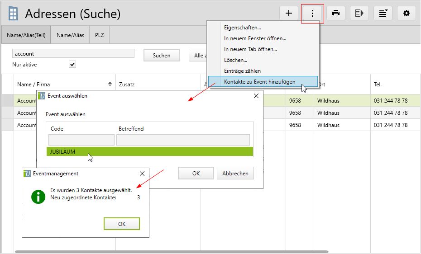Click the plus icon to add address

[289, 13]
